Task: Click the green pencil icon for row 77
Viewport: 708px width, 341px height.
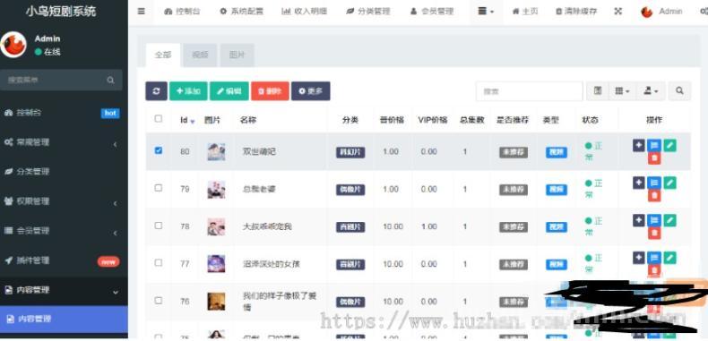Action: click(x=670, y=258)
